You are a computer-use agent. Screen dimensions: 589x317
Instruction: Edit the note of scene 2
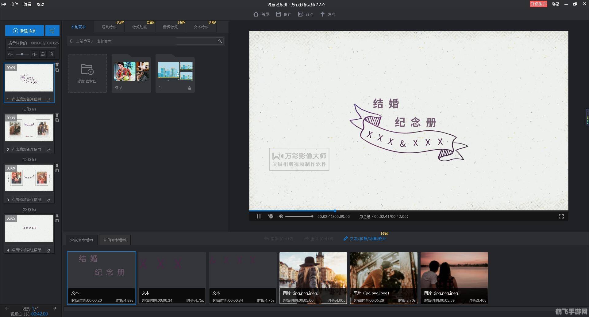[48, 150]
